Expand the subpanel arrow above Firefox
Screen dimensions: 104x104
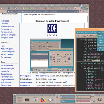(43, 95)
